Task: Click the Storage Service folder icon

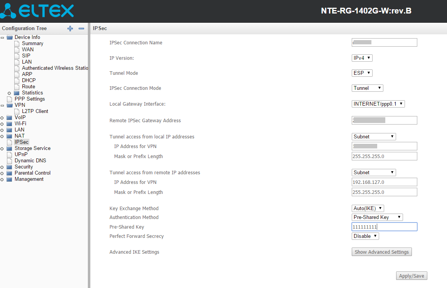Action: pyautogui.click(x=10, y=148)
